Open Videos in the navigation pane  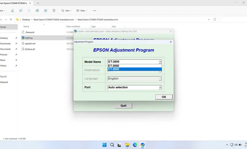click(x=3, y=65)
